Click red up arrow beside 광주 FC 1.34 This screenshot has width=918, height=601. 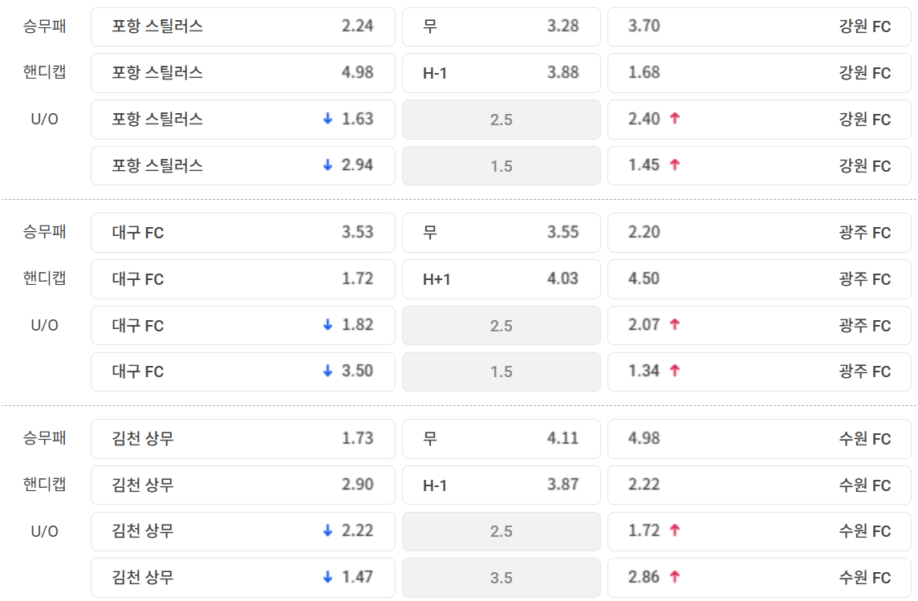pyautogui.click(x=675, y=371)
